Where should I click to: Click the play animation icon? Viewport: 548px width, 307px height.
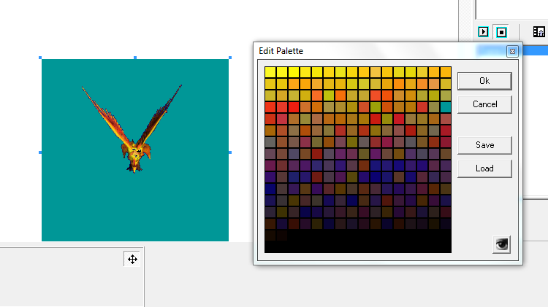pyautogui.click(x=484, y=32)
